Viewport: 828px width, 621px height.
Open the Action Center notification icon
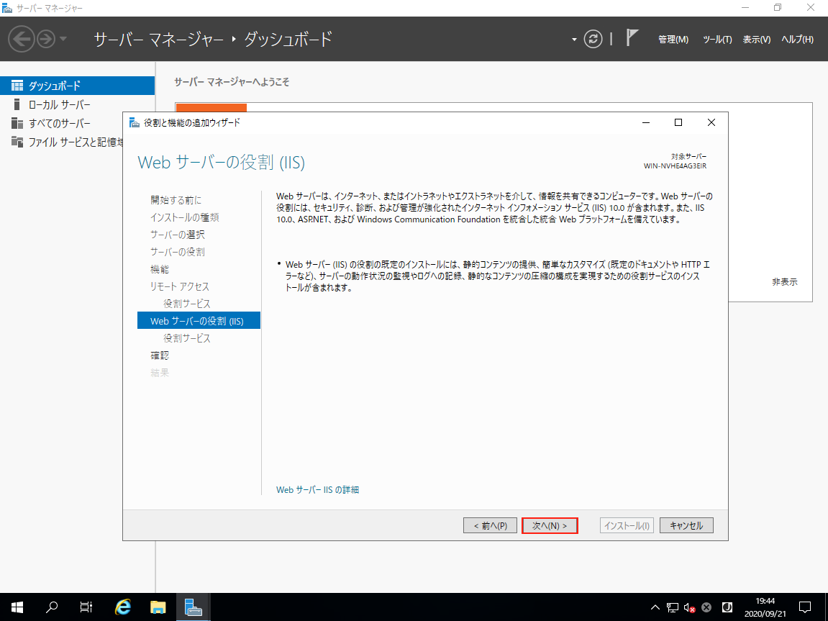805,607
